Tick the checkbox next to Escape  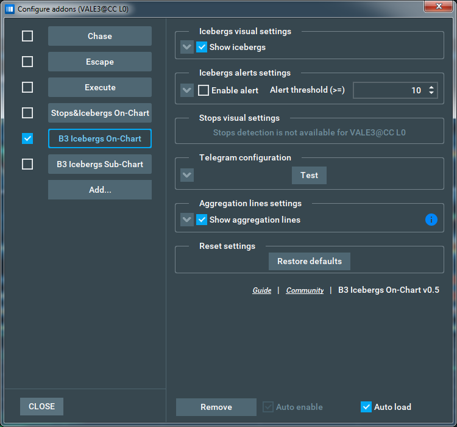point(27,62)
